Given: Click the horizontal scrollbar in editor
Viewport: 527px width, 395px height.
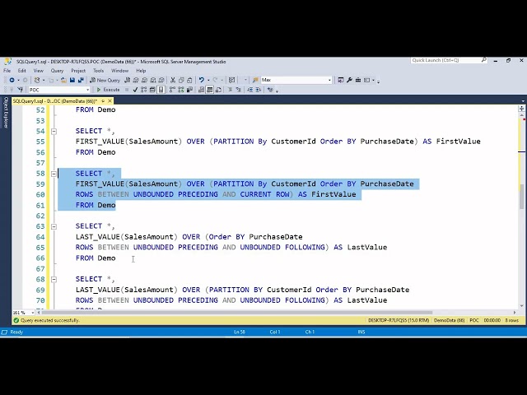Looking at the screenshot, I should 237,313.
